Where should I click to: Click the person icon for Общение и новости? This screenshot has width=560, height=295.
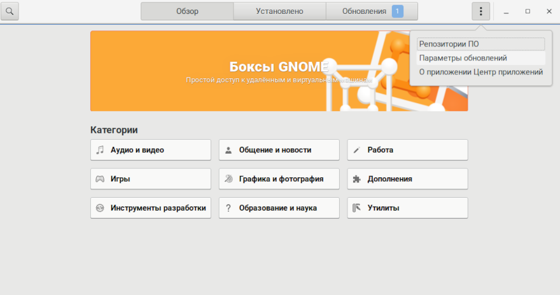[228, 150]
